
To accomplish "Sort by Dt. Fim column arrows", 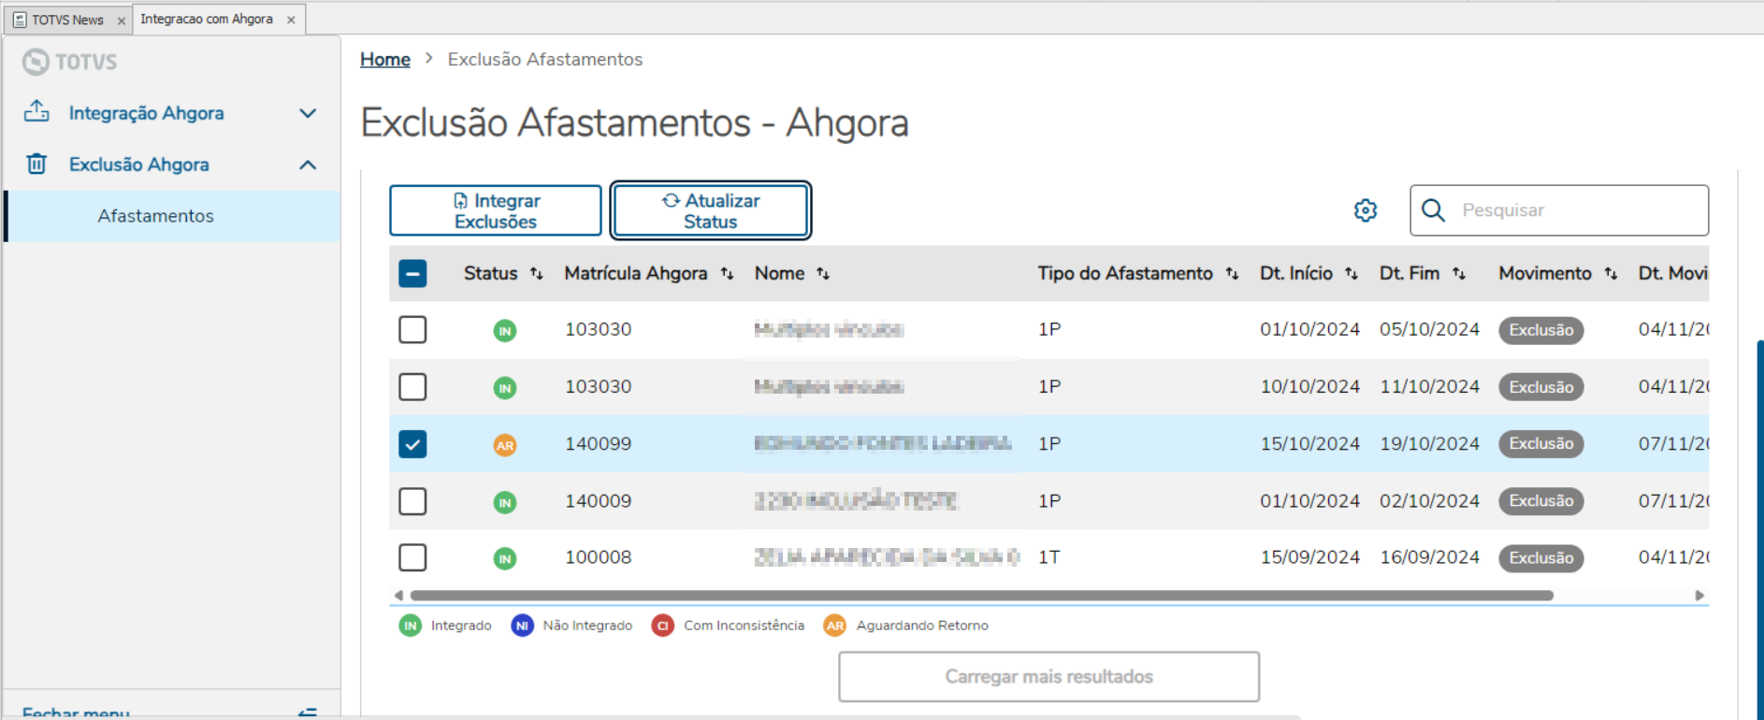I will click(1459, 273).
